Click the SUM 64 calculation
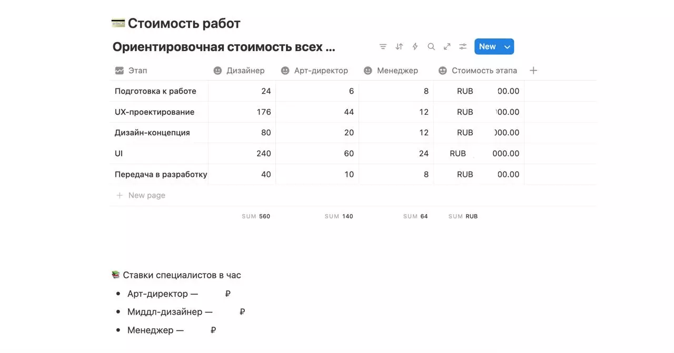The width and height of the screenshot is (674, 353). [x=415, y=216]
